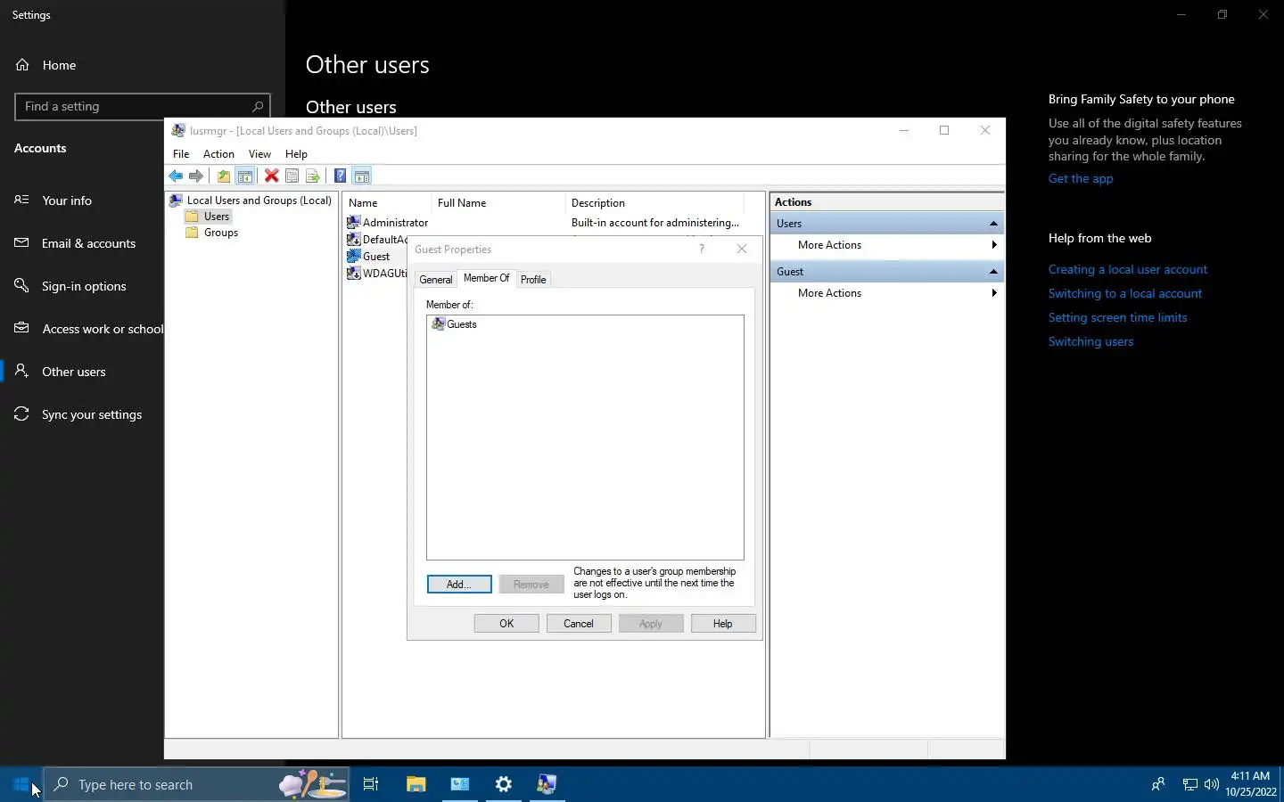Click the Help button in Guest Properties

pos(723,624)
